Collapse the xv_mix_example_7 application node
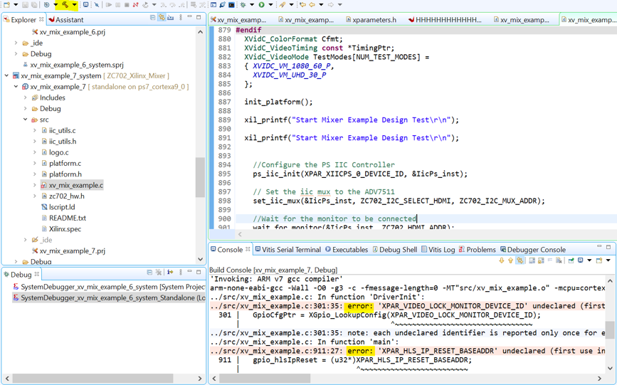Viewport: 617px width, 385px height. pos(16,87)
